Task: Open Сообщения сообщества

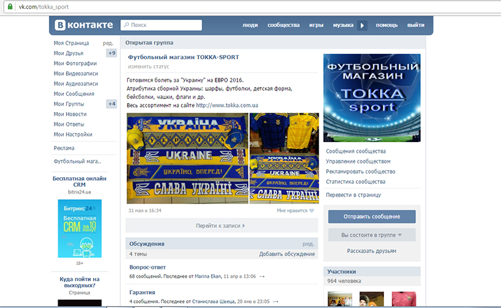Action: [x=356, y=151]
